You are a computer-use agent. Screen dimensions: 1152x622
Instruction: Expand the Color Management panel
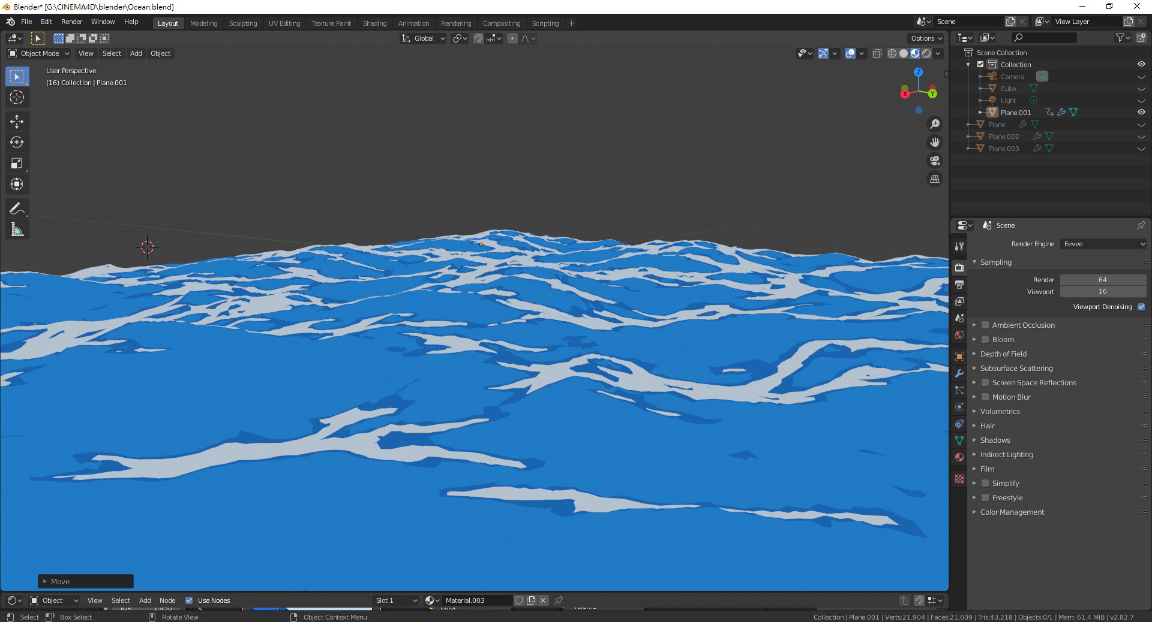coord(1012,512)
